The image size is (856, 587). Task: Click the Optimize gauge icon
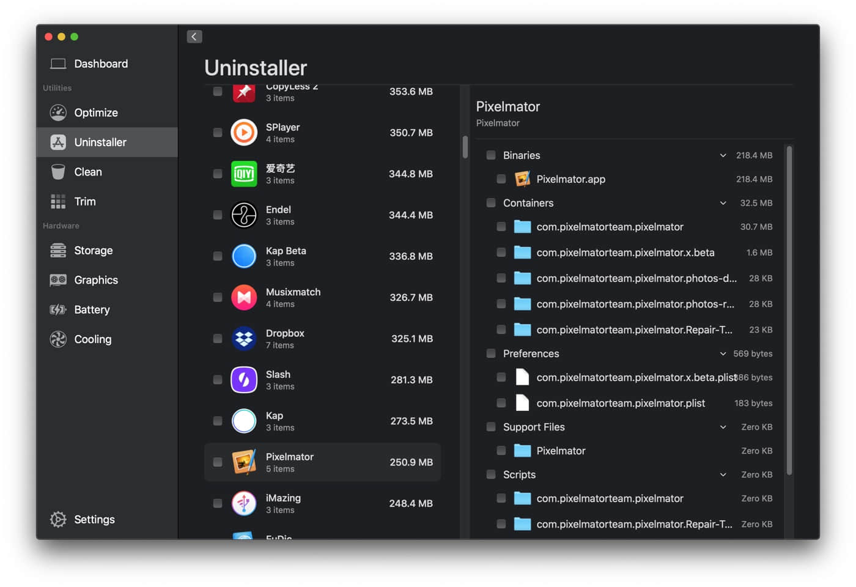(x=58, y=113)
